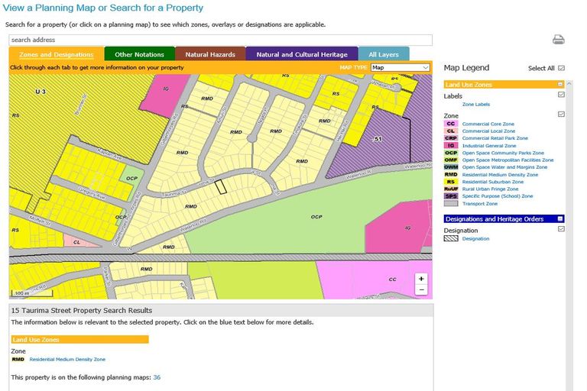Open planning map 36 link
This screenshot has height=391, width=587.
tap(157, 377)
